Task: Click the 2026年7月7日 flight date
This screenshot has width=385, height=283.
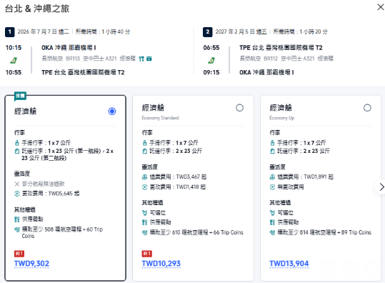Action: click(43, 31)
